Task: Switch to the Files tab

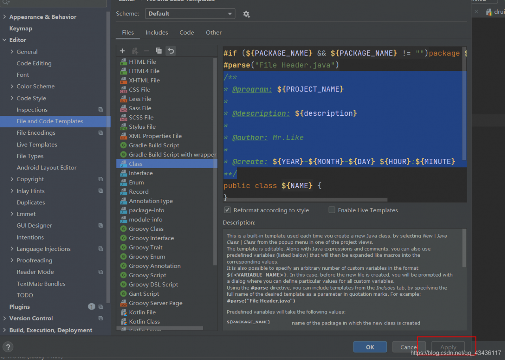Action: (128, 33)
